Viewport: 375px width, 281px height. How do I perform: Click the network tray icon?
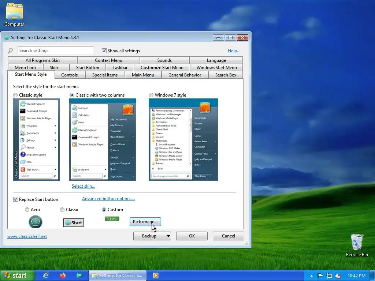point(329,276)
